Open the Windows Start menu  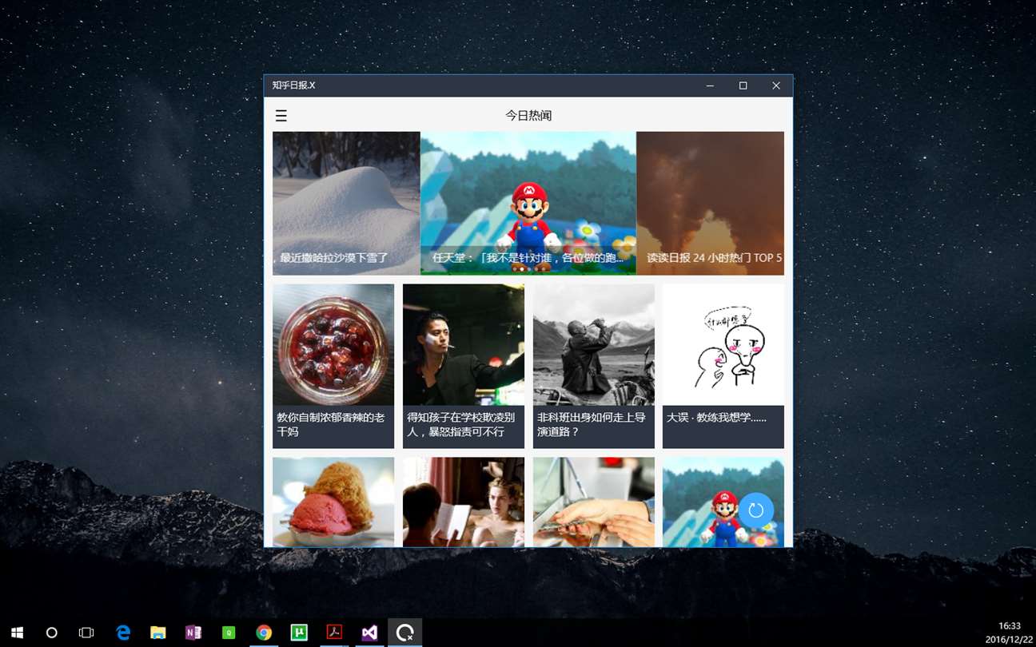coord(17,633)
